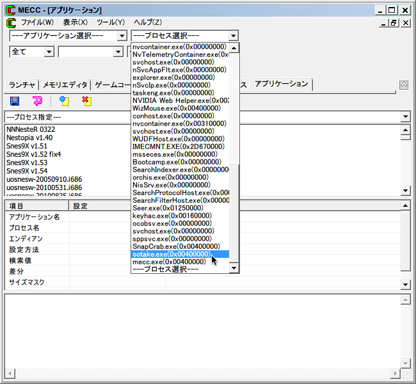The height and width of the screenshot is (384, 416).
Task: Select NisSrv.exe(0x00000000) process
Action: tap(180, 185)
